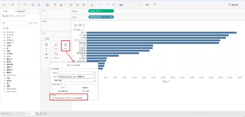Screen dimensions: 245x117
Task: Click the duplicate sheet toolbar icon
Action: (x=55, y=5)
